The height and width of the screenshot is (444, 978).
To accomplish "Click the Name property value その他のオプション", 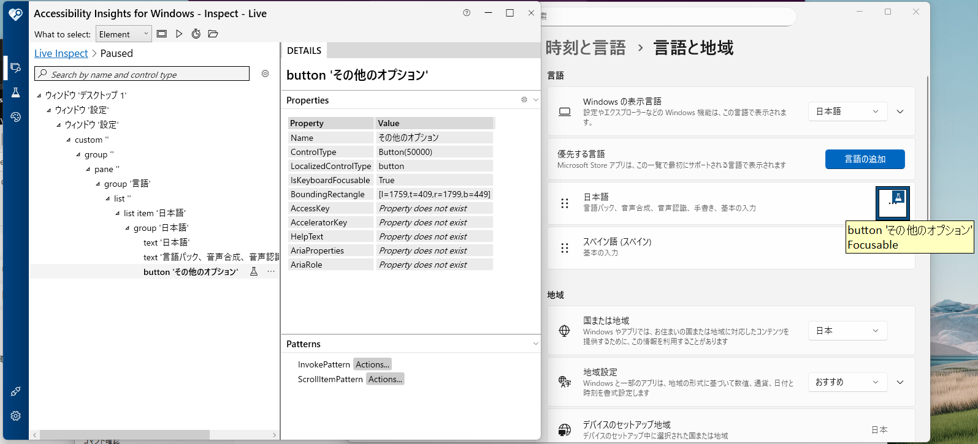I will pyautogui.click(x=434, y=138).
